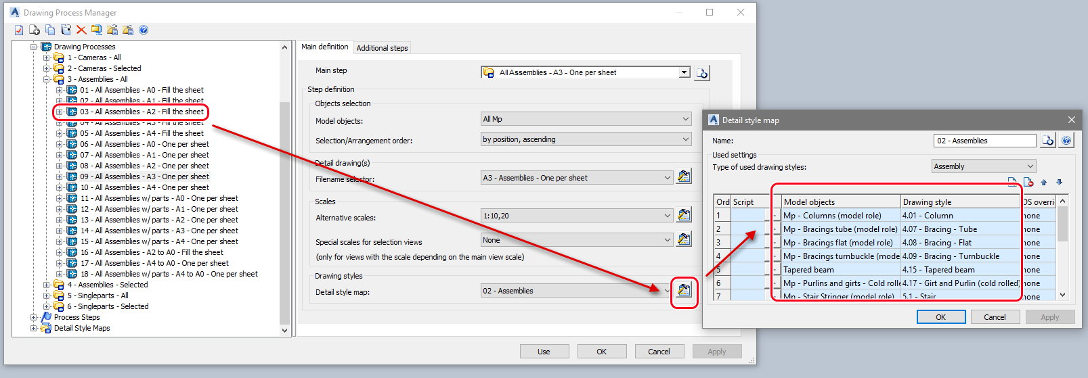Click the help icon in the Detail style map dialog
The image size is (1088, 378).
1066,141
